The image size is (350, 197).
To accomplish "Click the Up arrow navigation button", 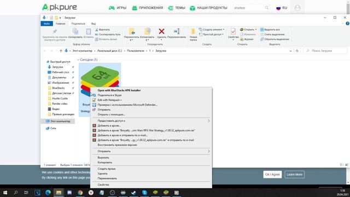I will tap(61, 51).
